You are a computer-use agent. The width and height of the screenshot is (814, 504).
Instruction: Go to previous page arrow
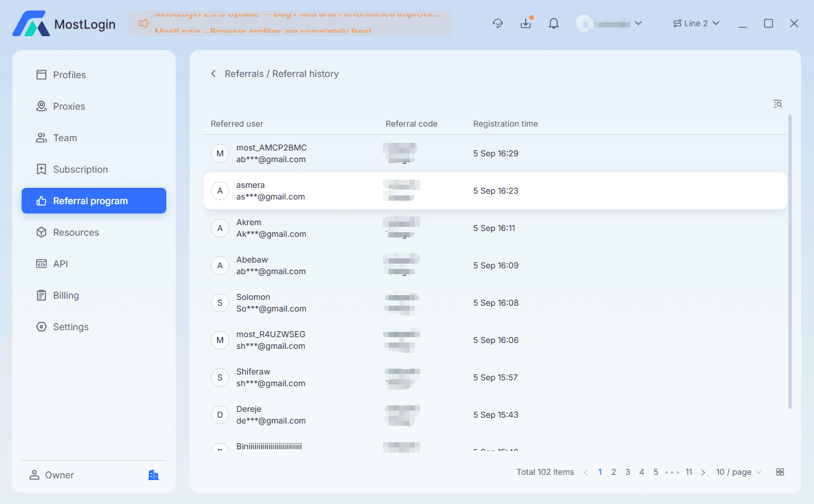click(x=586, y=472)
